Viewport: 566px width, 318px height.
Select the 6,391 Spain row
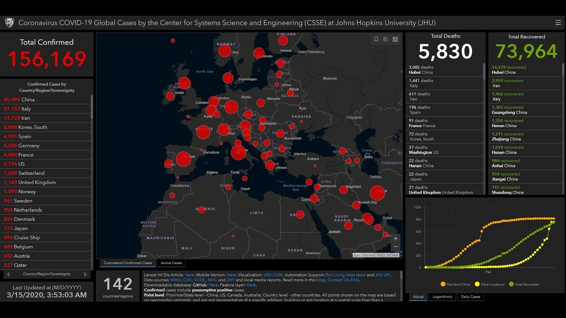coord(46,136)
